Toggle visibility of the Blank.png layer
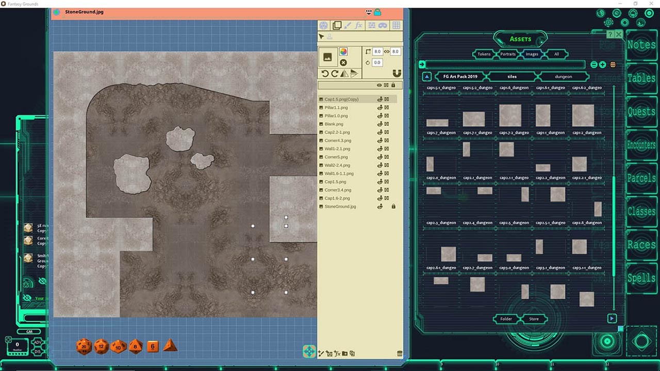Viewport: 660px width, 371px height. (380, 124)
